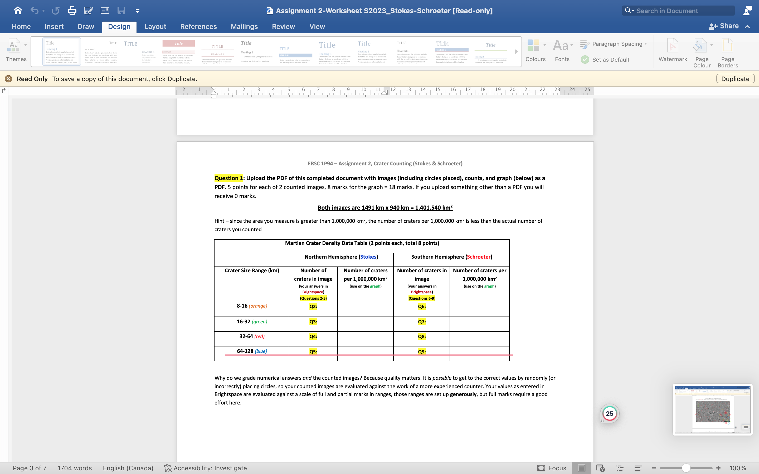Save the document using the Save icon

coord(121,10)
